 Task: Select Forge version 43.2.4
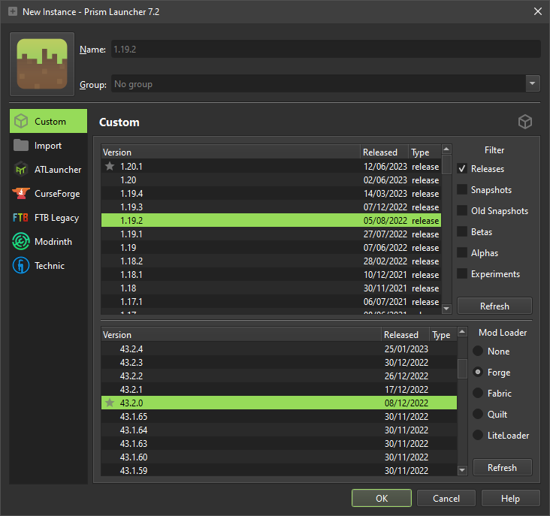tap(280, 349)
